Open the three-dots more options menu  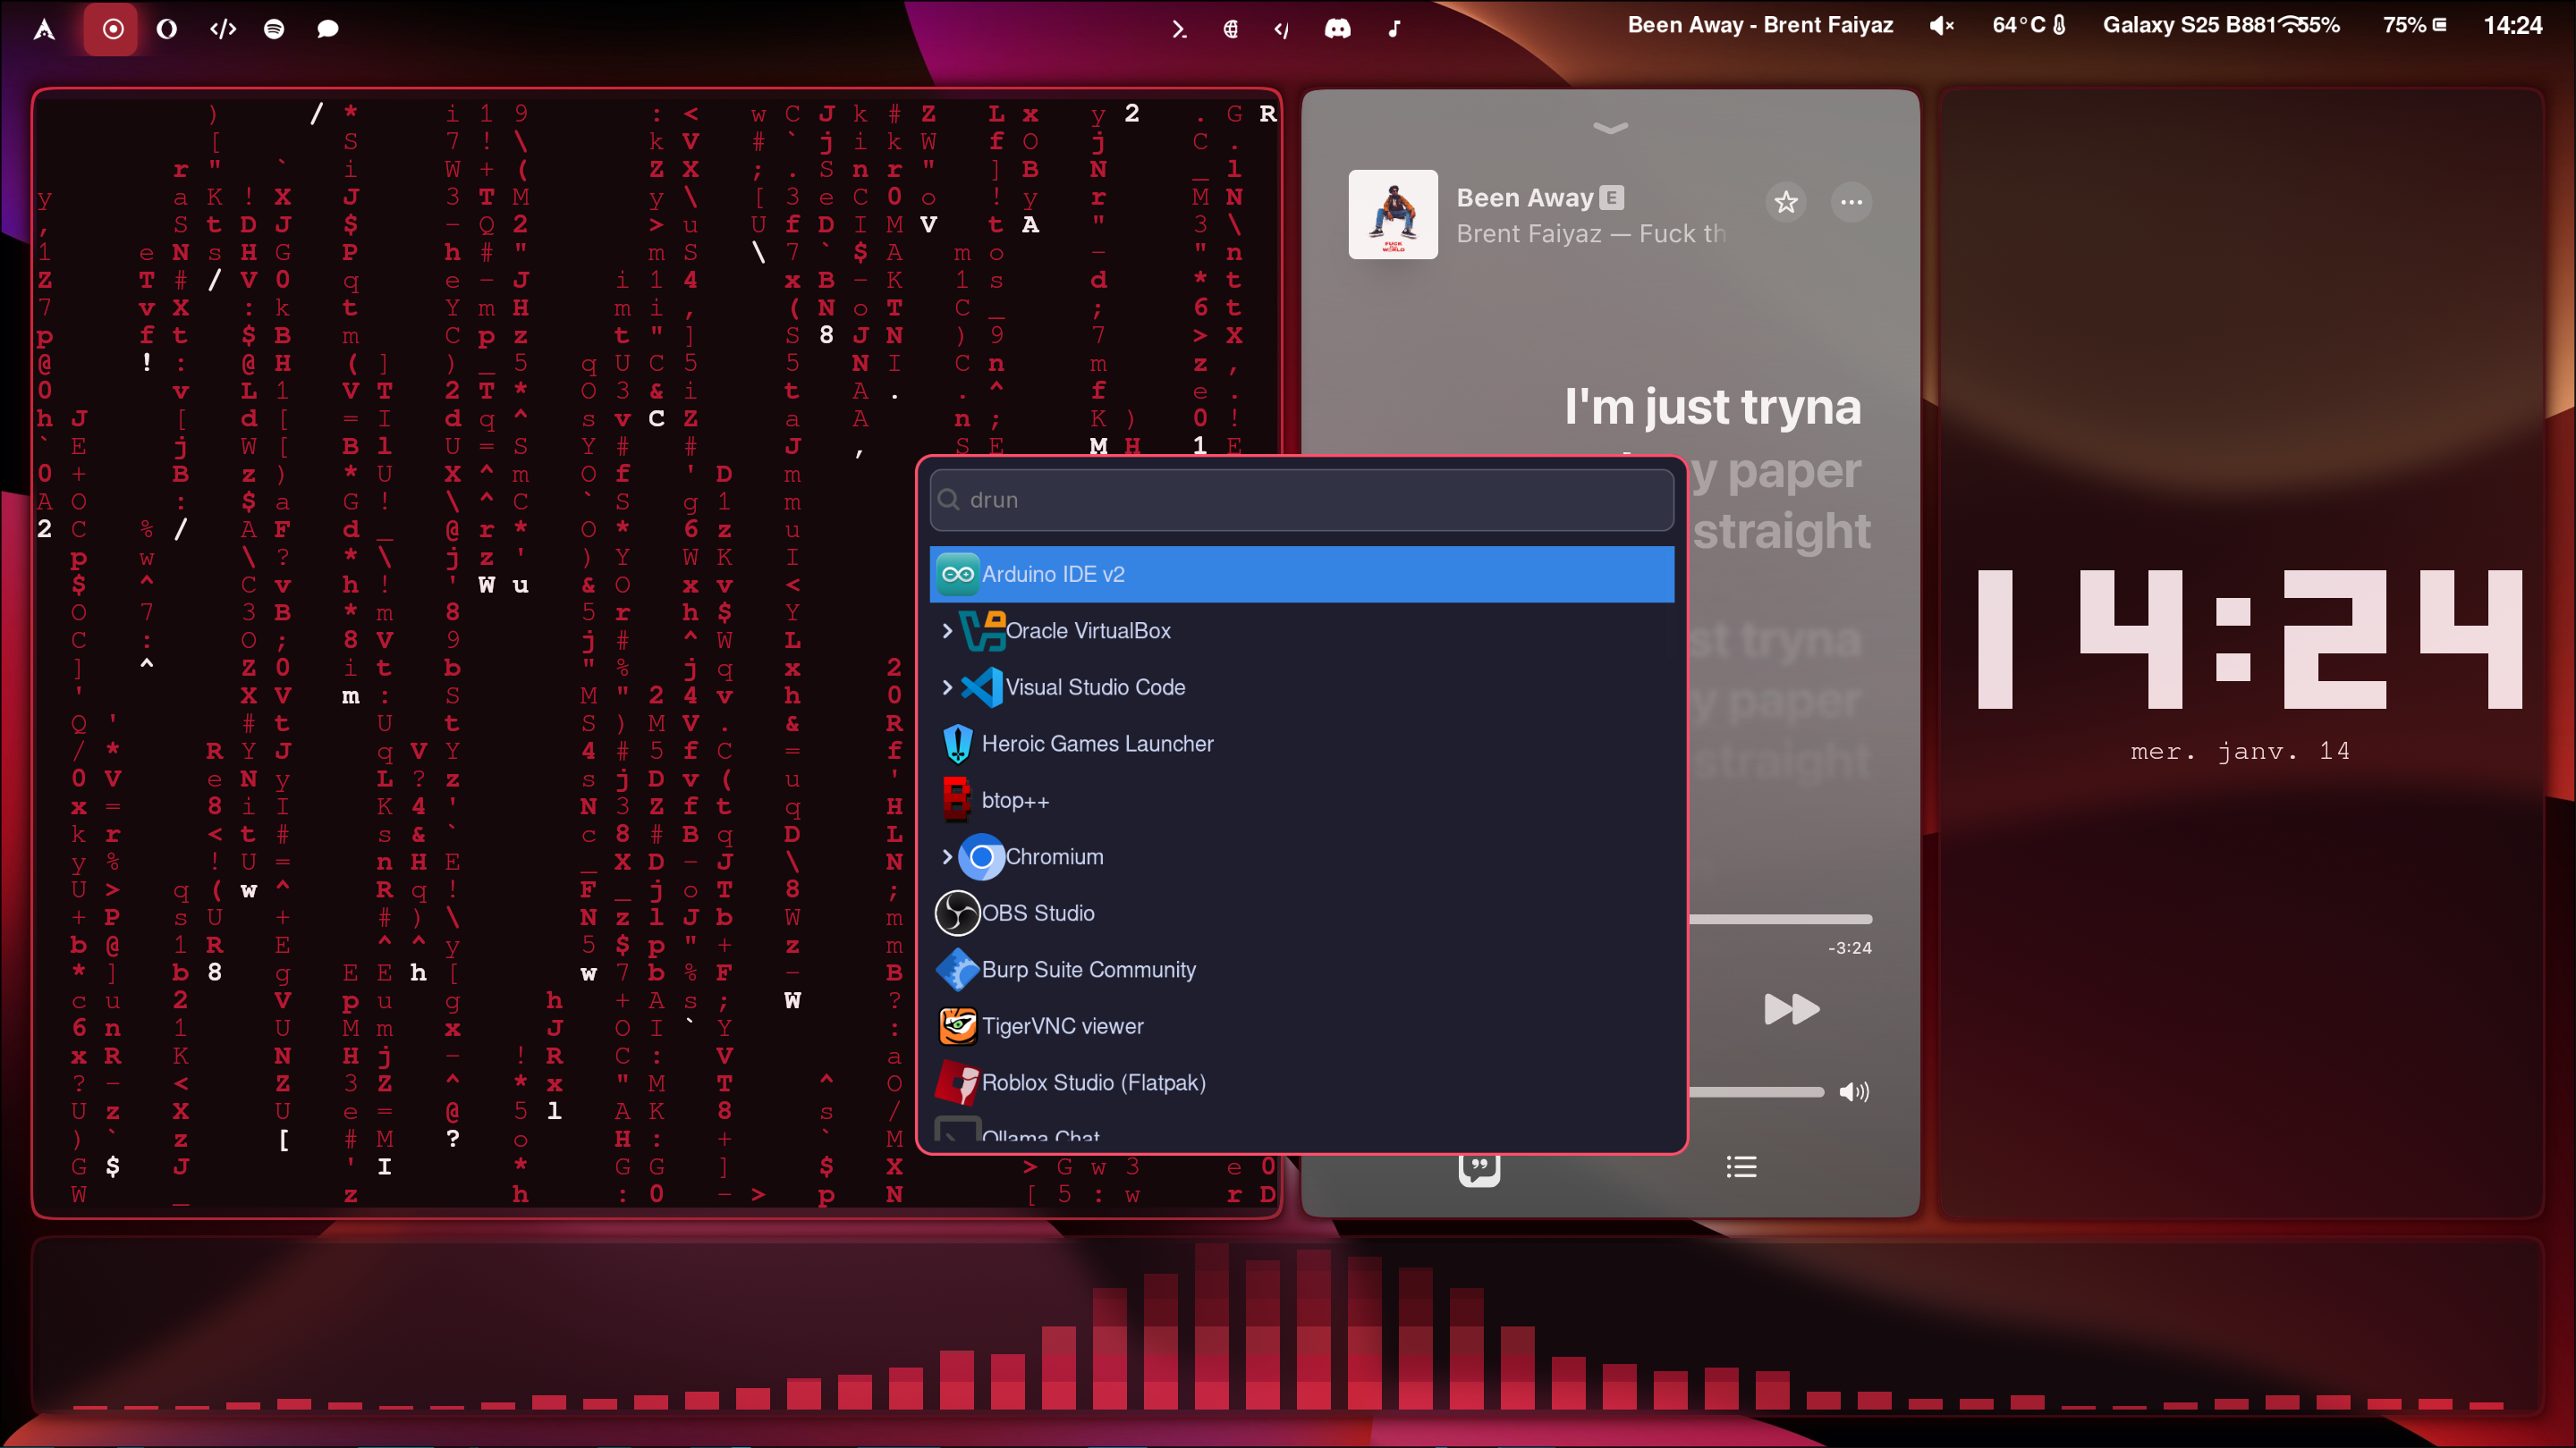point(1851,202)
